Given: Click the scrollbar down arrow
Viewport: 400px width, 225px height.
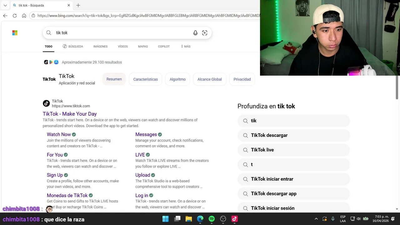Looking at the screenshot, I should (397, 209).
